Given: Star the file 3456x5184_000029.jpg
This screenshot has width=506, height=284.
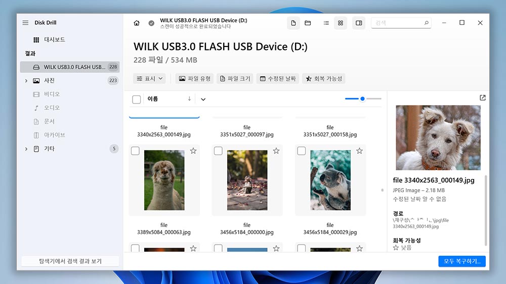Looking at the screenshot, I should tap(359, 151).
